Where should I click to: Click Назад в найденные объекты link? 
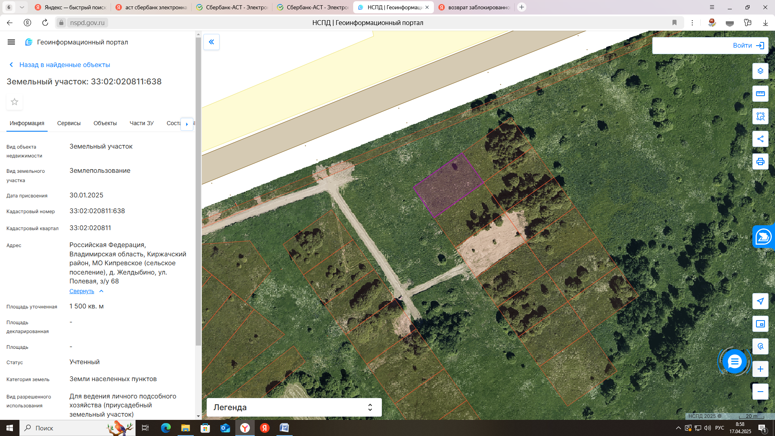pyautogui.click(x=64, y=65)
